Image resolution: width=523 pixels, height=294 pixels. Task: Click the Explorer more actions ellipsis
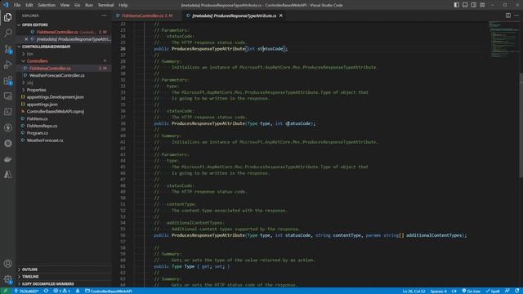[x=104, y=16]
